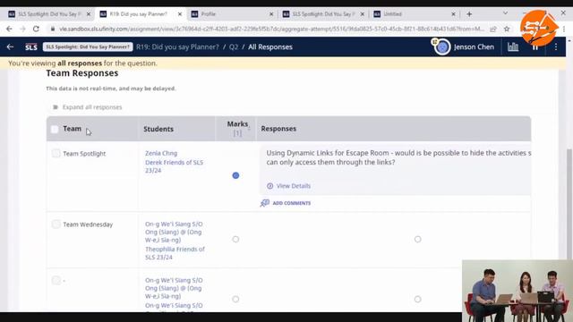Screen dimensions: 573x322
Task: Open SLS Spotlight breadcrumb badge
Action: [x=88, y=47]
